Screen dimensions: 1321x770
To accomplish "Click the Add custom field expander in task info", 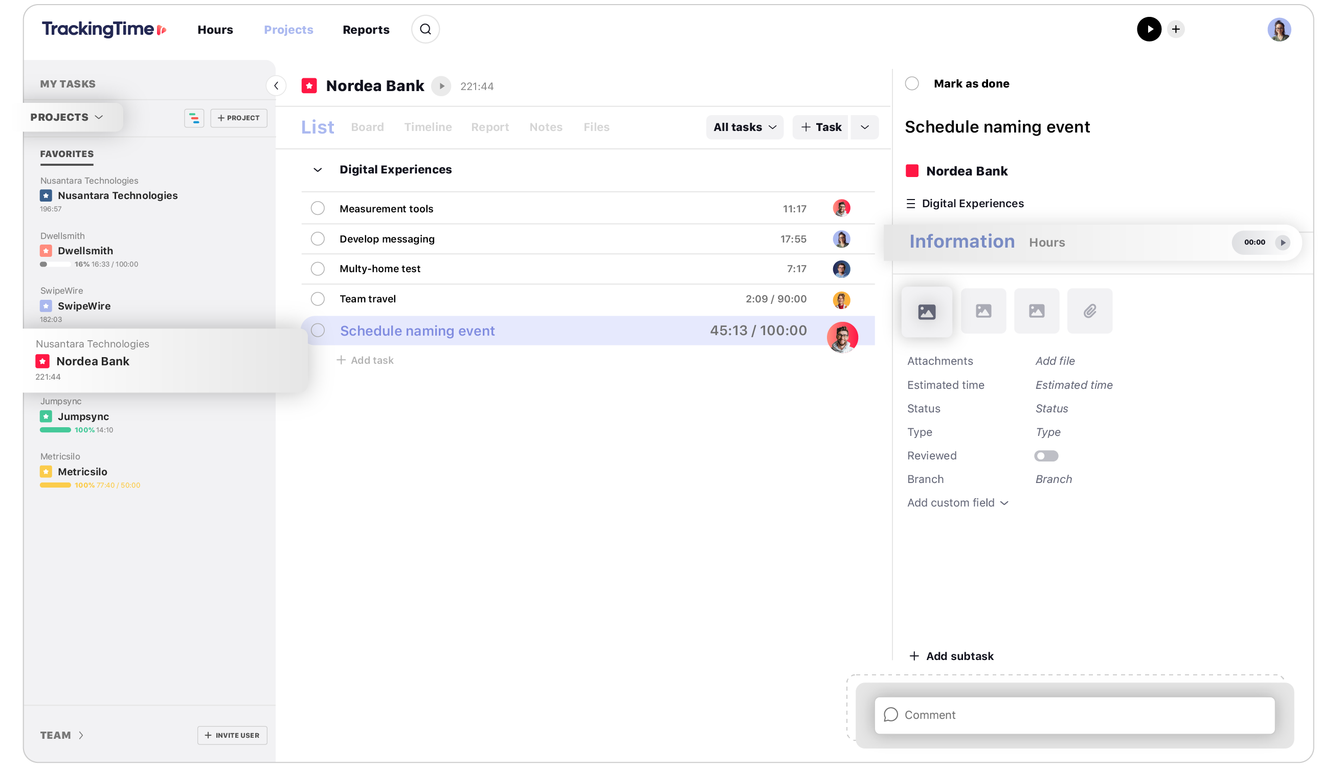I will 956,502.
